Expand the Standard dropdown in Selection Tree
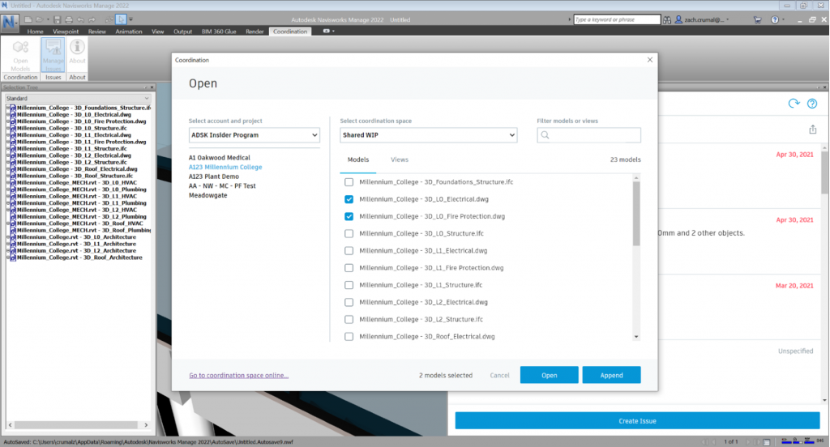The image size is (830, 447). point(78,99)
